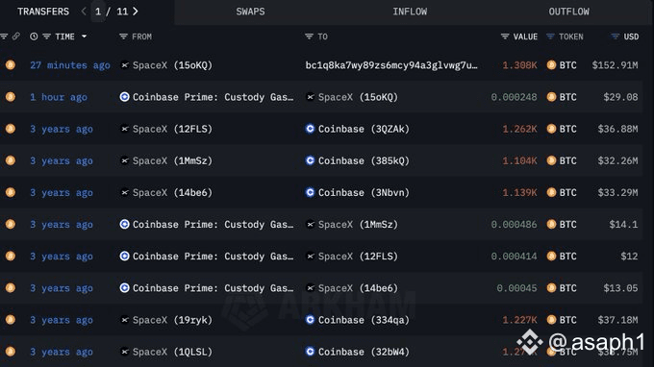Screen dimensions: 654x367
Task: Click Bitcoin chain icon in $152.91M row
Action: point(11,65)
